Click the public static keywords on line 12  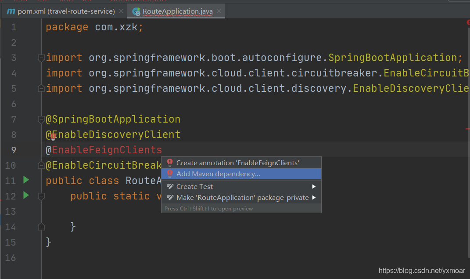[x=110, y=196]
